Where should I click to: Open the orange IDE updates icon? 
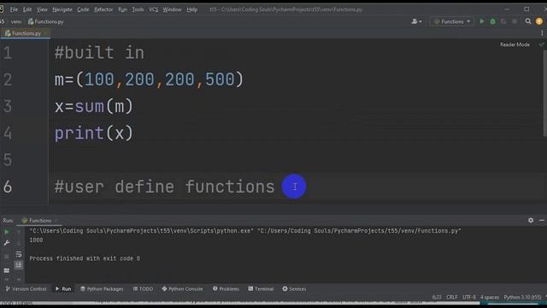tap(539, 21)
